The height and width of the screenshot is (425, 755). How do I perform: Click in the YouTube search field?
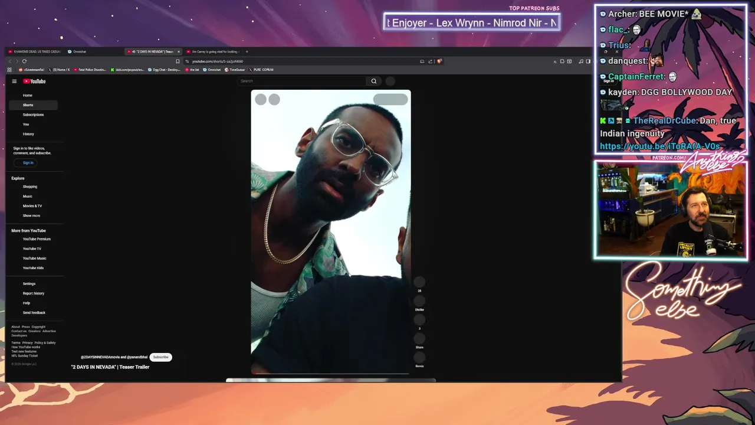pos(301,81)
